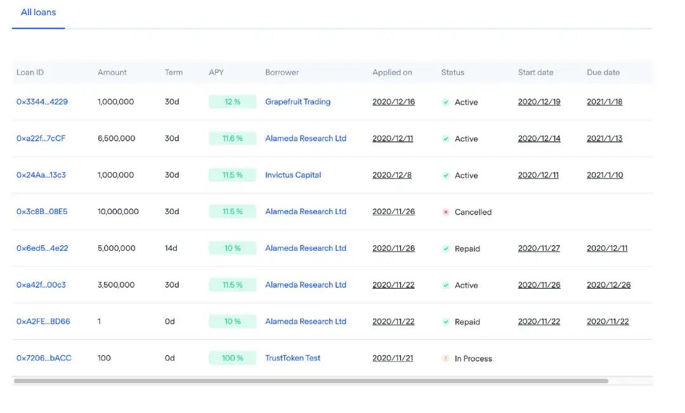Image resolution: width=685 pixels, height=413 pixels.
Task: Click the green check icon on the 5,000,000 Repaid loan
Action: tap(446, 248)
